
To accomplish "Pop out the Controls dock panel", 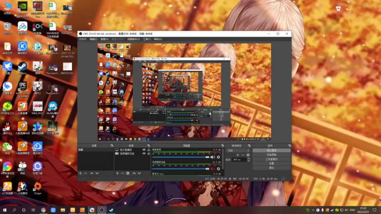I will click(x=290, y=146).
